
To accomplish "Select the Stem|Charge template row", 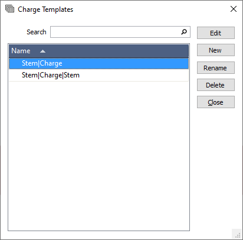I will [x=98, y=63].
